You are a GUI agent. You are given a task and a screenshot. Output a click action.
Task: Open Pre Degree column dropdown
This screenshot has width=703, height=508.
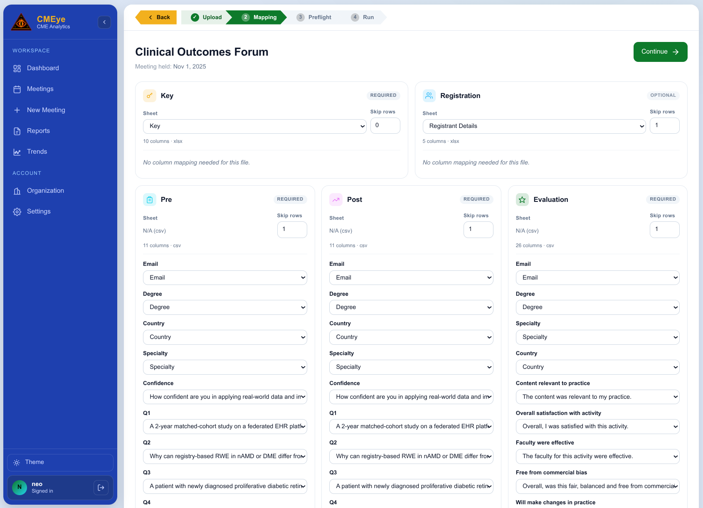pyautogui.click(x=225, y=307)
